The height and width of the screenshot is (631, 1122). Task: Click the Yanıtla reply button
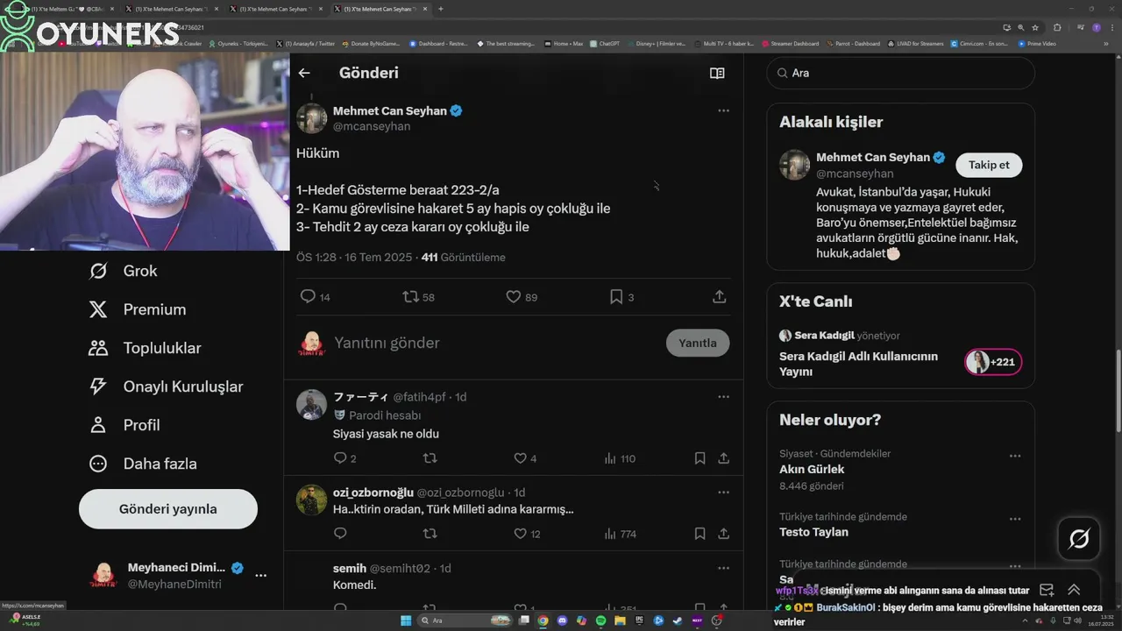[x=698, y=343]
